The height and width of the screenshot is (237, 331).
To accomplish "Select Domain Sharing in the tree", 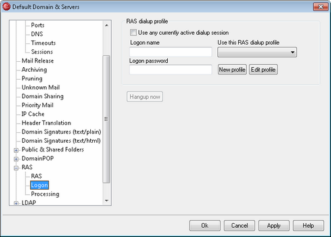I will (43, 96).
